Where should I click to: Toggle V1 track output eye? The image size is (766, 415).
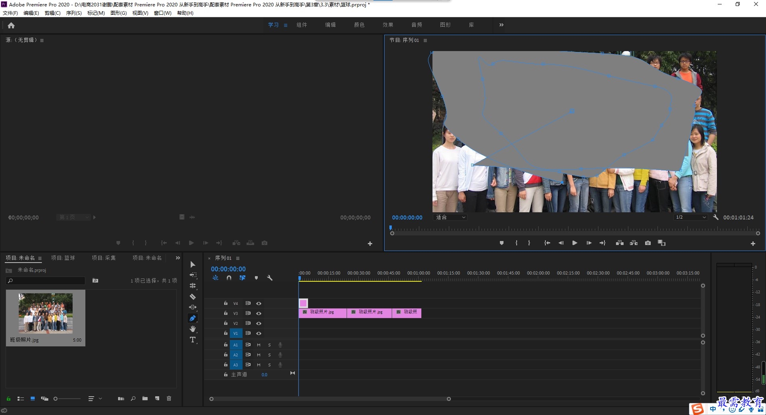259,333
